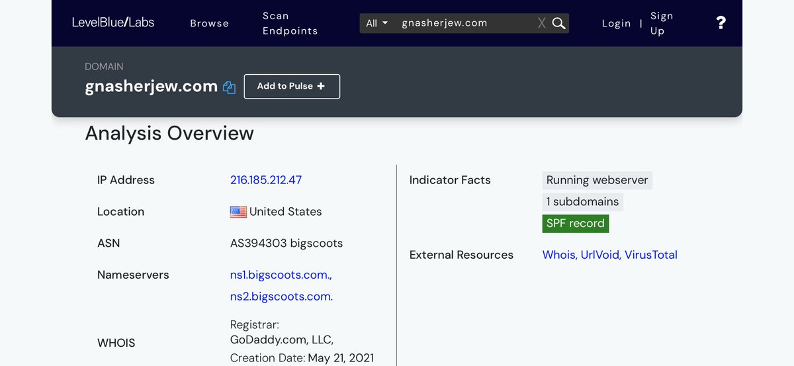This screenshot has height=366, width=794.
Task: Focus the search field containing gnasherjew.com
Action: (x=463, y=23)
